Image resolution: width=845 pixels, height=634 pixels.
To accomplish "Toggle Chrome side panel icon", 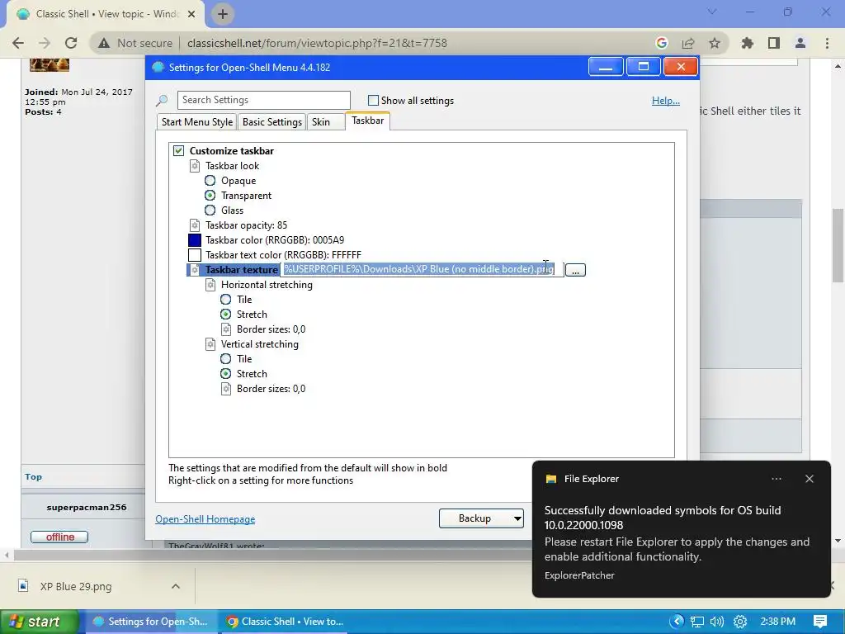I will coord(774,43).
